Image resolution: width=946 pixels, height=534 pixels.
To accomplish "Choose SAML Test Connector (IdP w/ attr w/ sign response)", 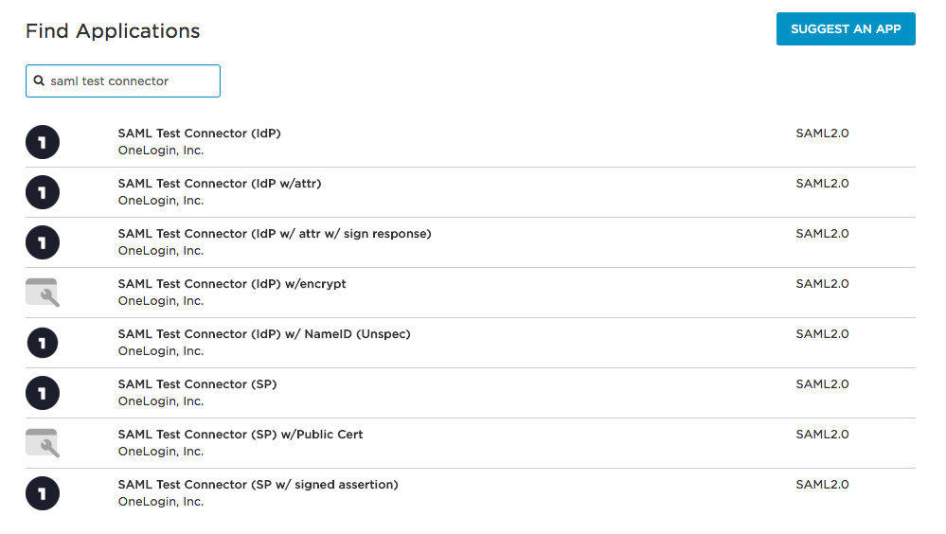I will point(274,234).
